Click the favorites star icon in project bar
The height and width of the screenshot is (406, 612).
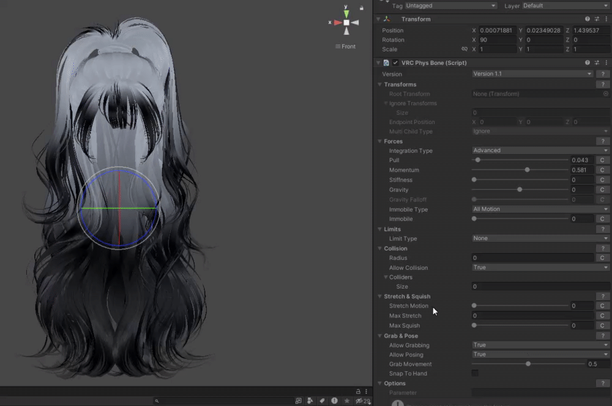pos(347,401)
